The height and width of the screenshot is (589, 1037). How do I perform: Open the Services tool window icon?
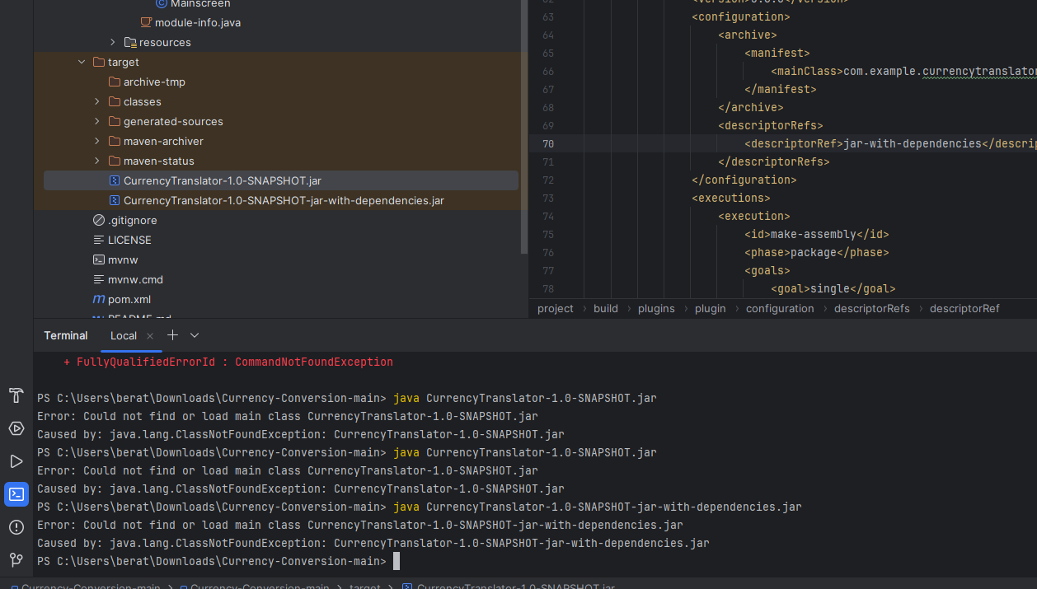click(16, 428)
